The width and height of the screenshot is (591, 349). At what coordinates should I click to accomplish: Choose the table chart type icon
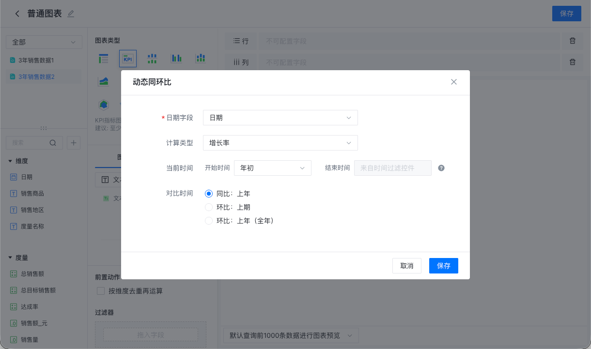point(103,59)
